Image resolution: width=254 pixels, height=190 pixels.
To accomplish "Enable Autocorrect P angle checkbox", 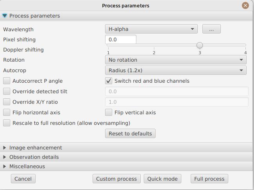I will (7, 81).
